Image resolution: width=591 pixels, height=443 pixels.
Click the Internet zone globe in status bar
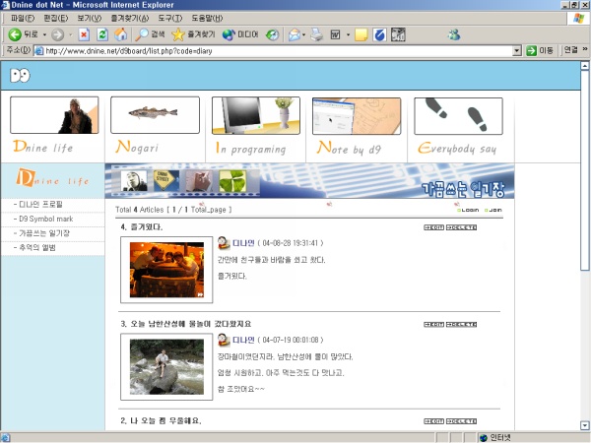[x=484, y=438]
